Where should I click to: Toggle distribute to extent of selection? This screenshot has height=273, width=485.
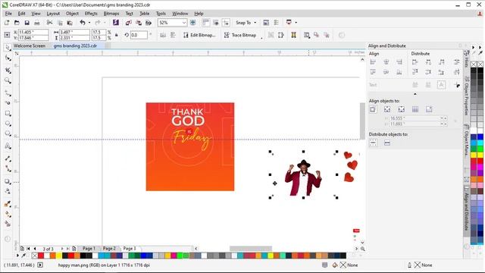pos(374,143)
